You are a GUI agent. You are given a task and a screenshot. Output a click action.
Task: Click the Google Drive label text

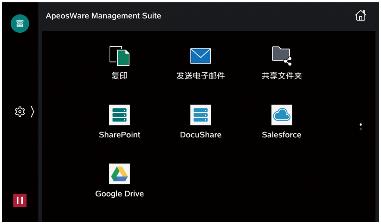coord(120,194)
